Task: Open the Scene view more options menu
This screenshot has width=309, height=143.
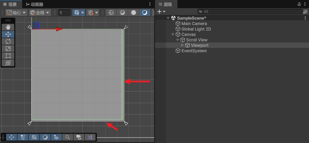Action: (x=150, y=4)
